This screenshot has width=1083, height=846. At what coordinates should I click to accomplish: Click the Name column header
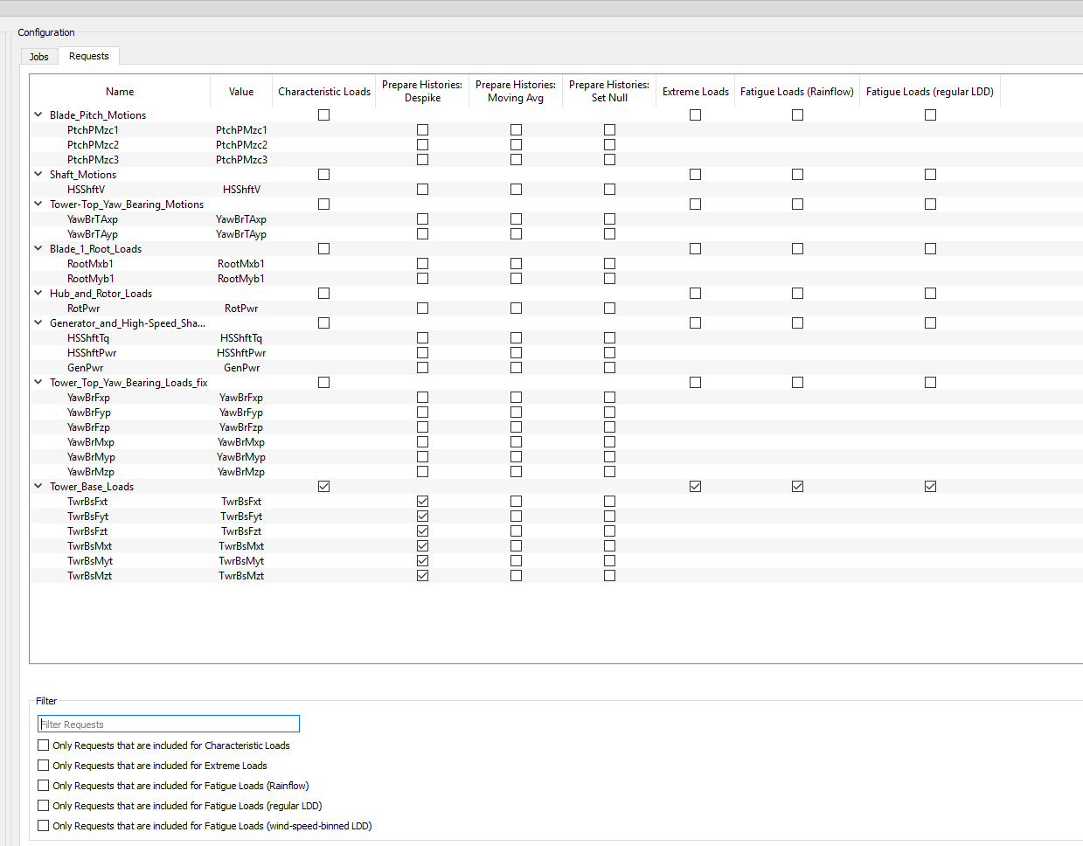tap(120, 92)
